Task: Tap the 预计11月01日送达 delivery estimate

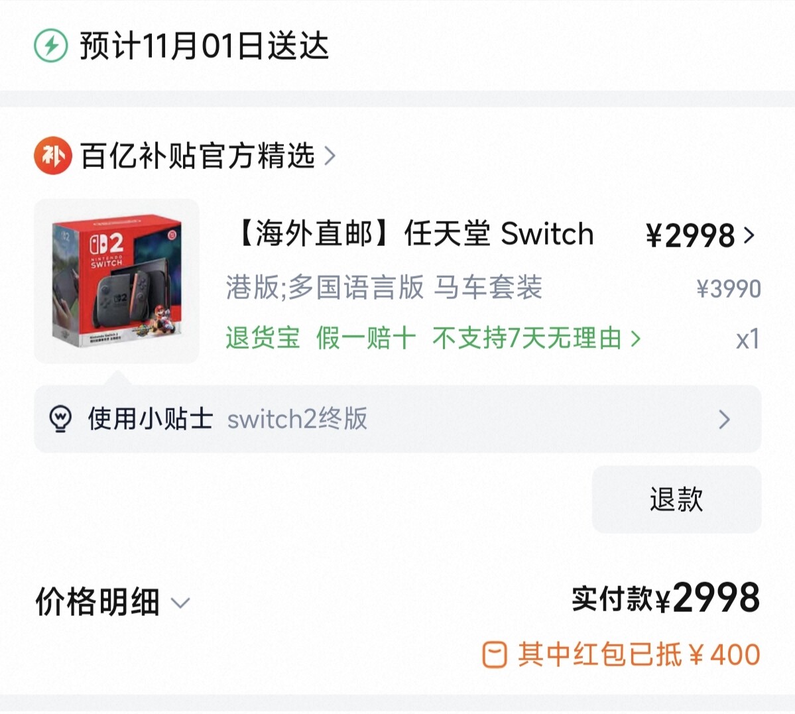Action: point(204,46)
